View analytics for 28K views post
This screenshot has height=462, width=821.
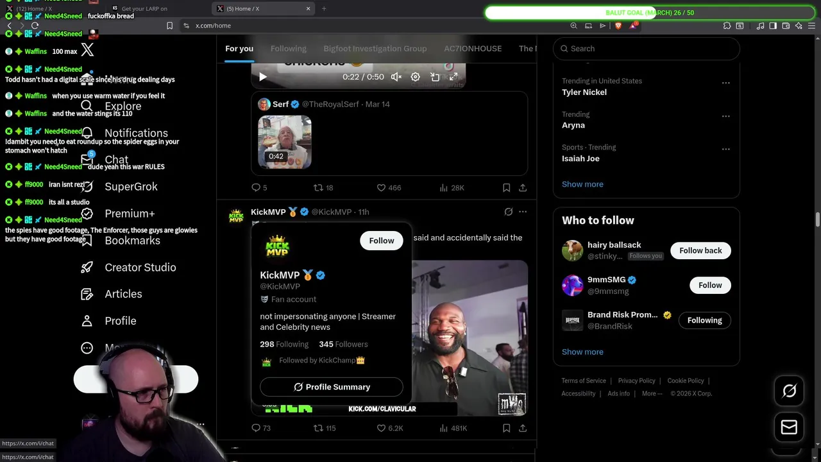tap(452, 188)
